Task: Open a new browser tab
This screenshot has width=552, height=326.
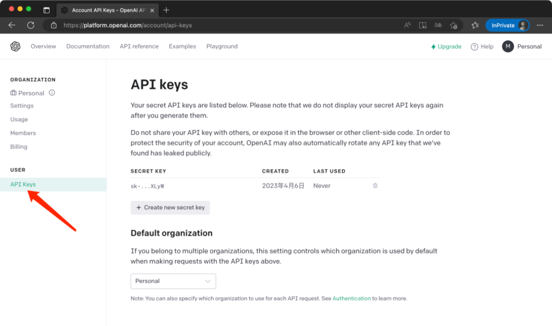Action: (166, 10)
